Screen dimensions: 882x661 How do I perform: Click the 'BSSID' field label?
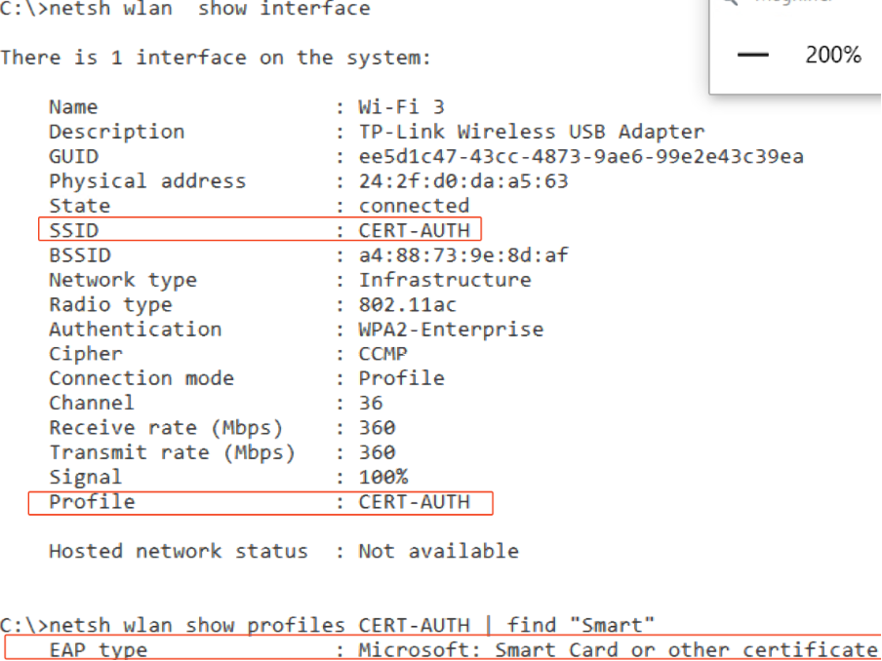[x=80, y=255]
